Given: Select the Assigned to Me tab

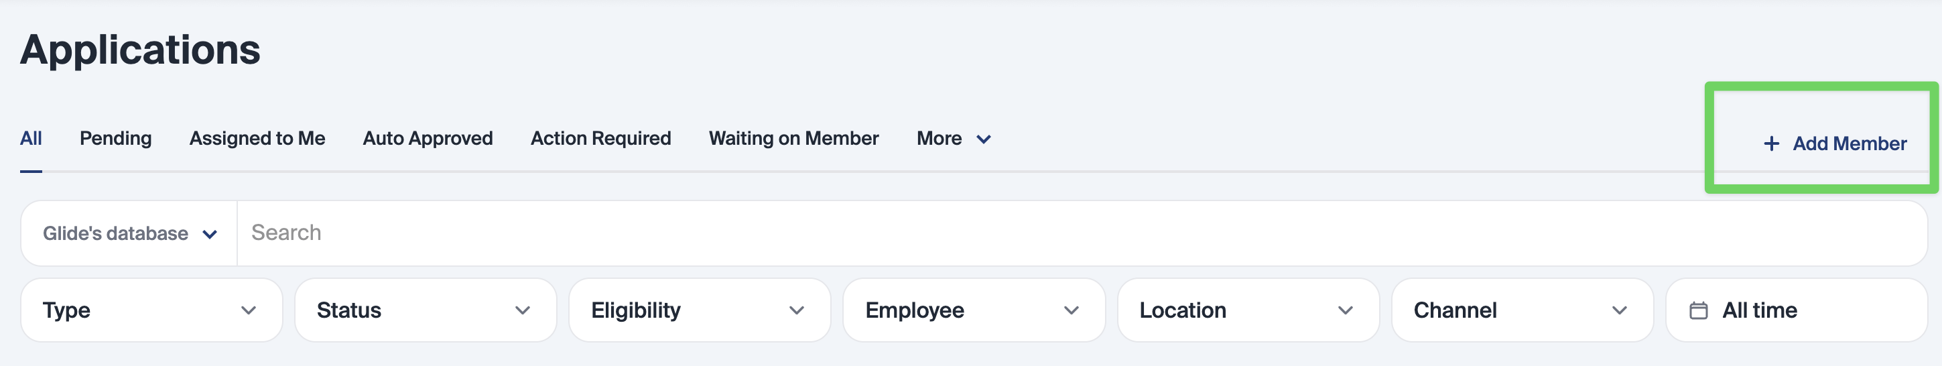Looking at the screenshot, I should 257,139.
